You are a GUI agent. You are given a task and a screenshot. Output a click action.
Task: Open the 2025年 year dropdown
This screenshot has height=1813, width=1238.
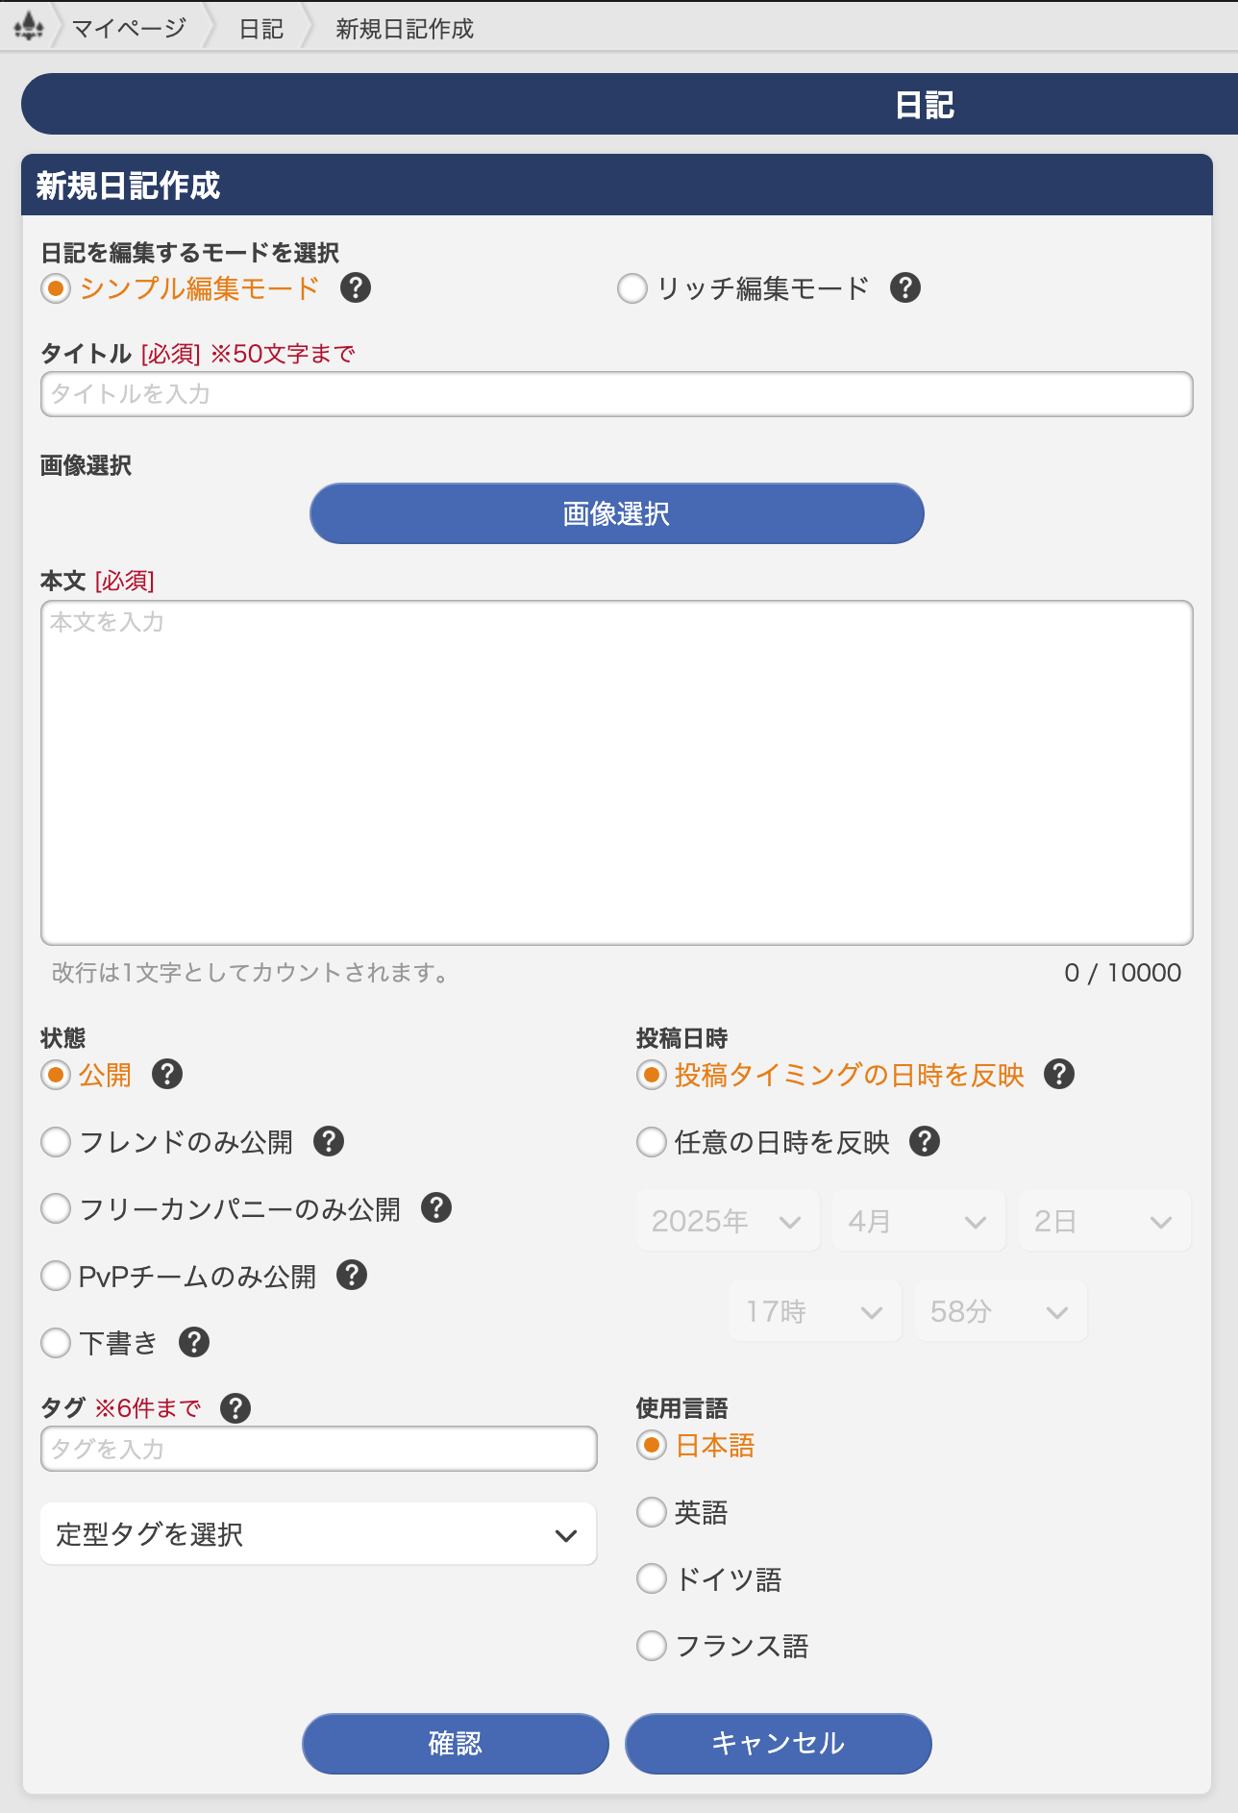(728, 1221)
